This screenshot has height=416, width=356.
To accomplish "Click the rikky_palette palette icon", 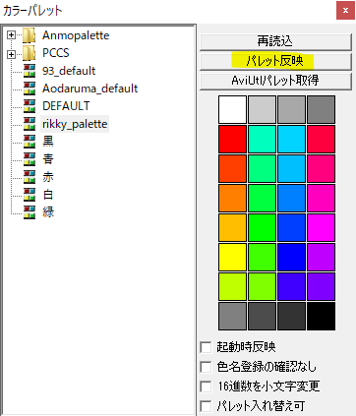I will (30, 124).
